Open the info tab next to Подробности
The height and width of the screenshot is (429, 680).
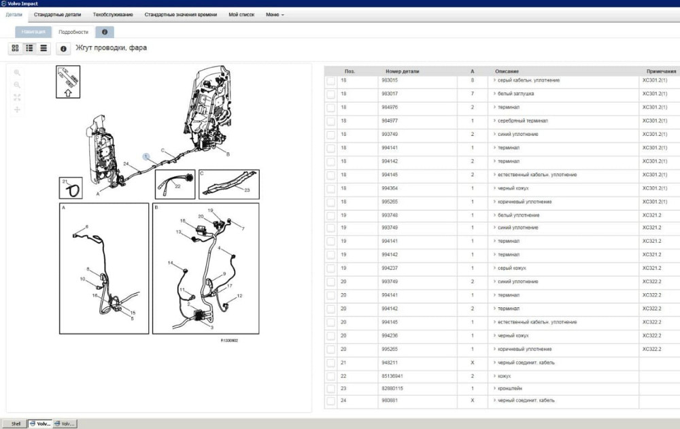[104, 32]
